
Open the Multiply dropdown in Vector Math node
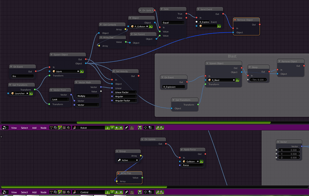88,96
